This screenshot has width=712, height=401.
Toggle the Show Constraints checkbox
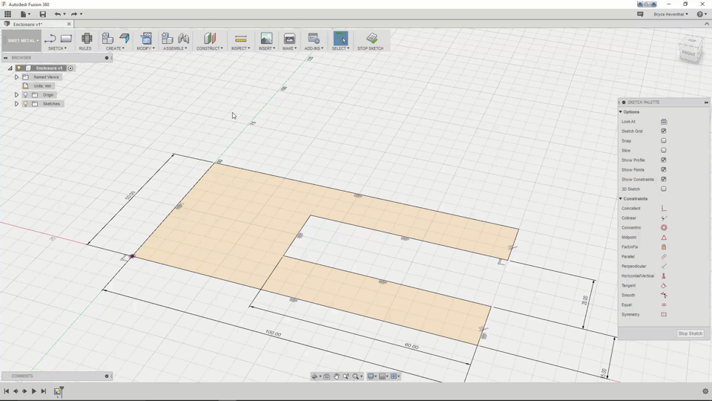664,180
